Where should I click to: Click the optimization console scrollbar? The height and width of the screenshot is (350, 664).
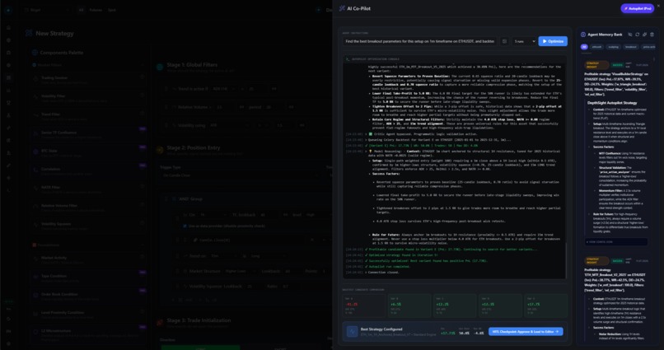566,260
